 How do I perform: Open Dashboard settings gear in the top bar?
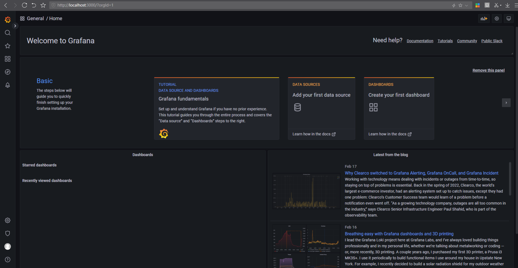coord(497,19)
